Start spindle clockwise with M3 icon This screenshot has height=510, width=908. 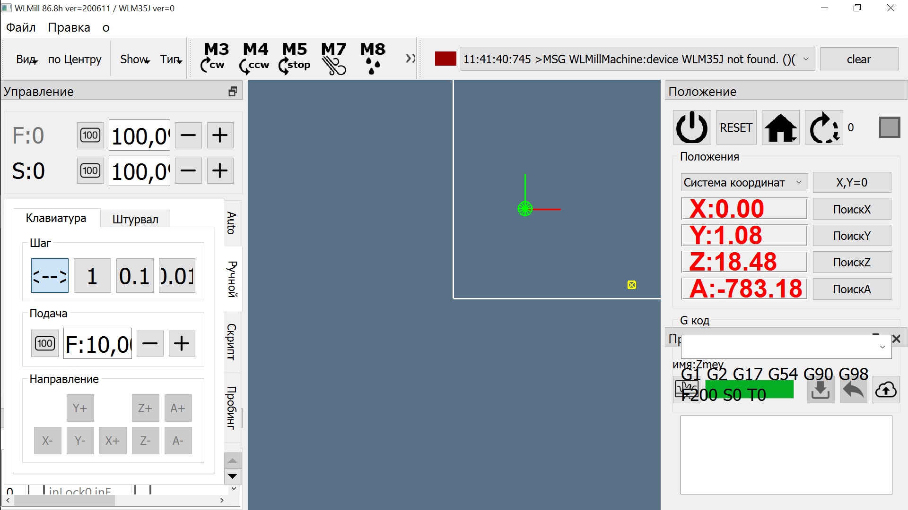click(x=216, y=58)
